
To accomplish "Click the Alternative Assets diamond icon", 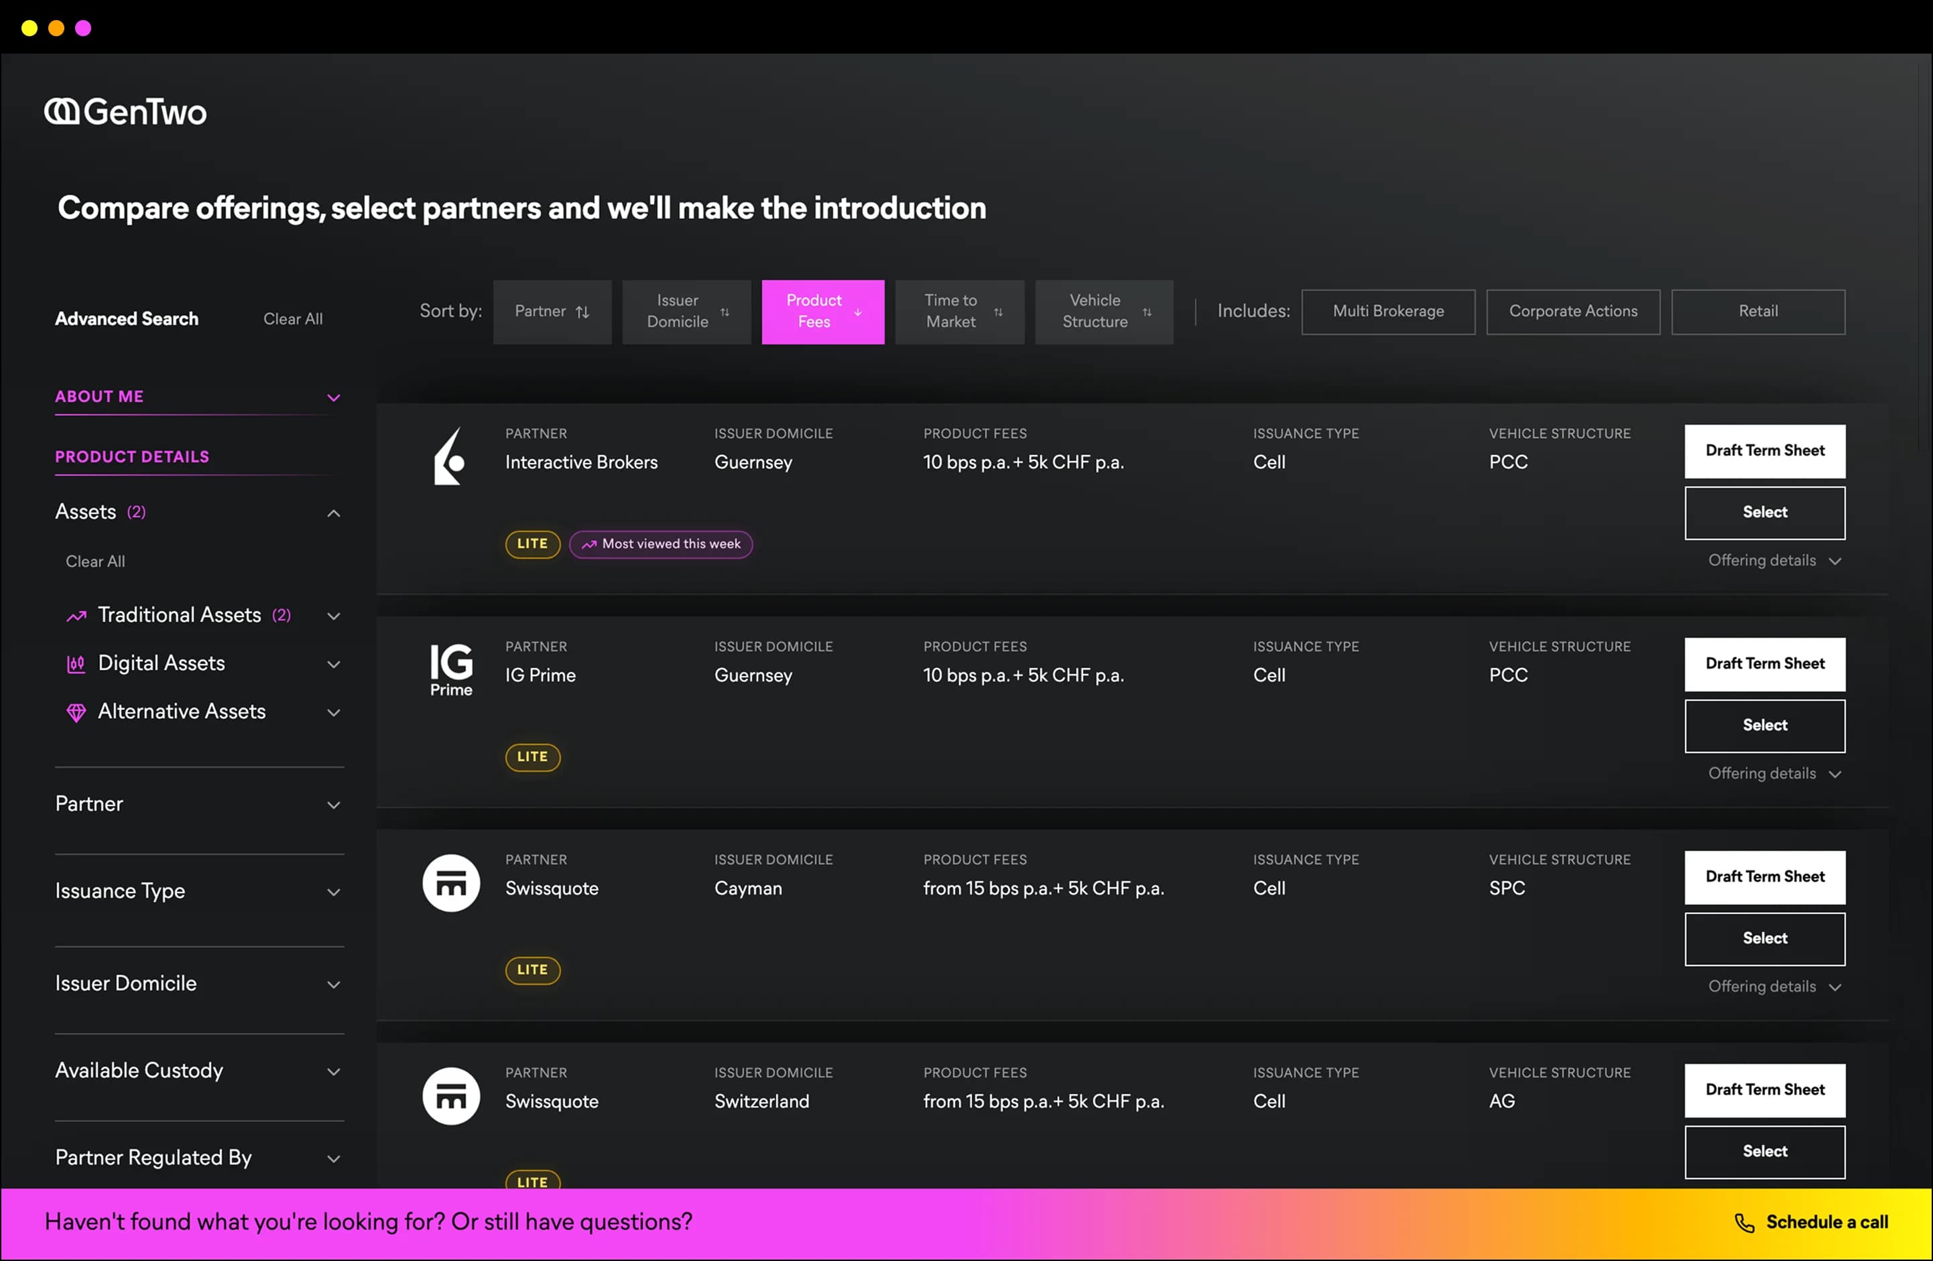I will [x=76, y=712].
